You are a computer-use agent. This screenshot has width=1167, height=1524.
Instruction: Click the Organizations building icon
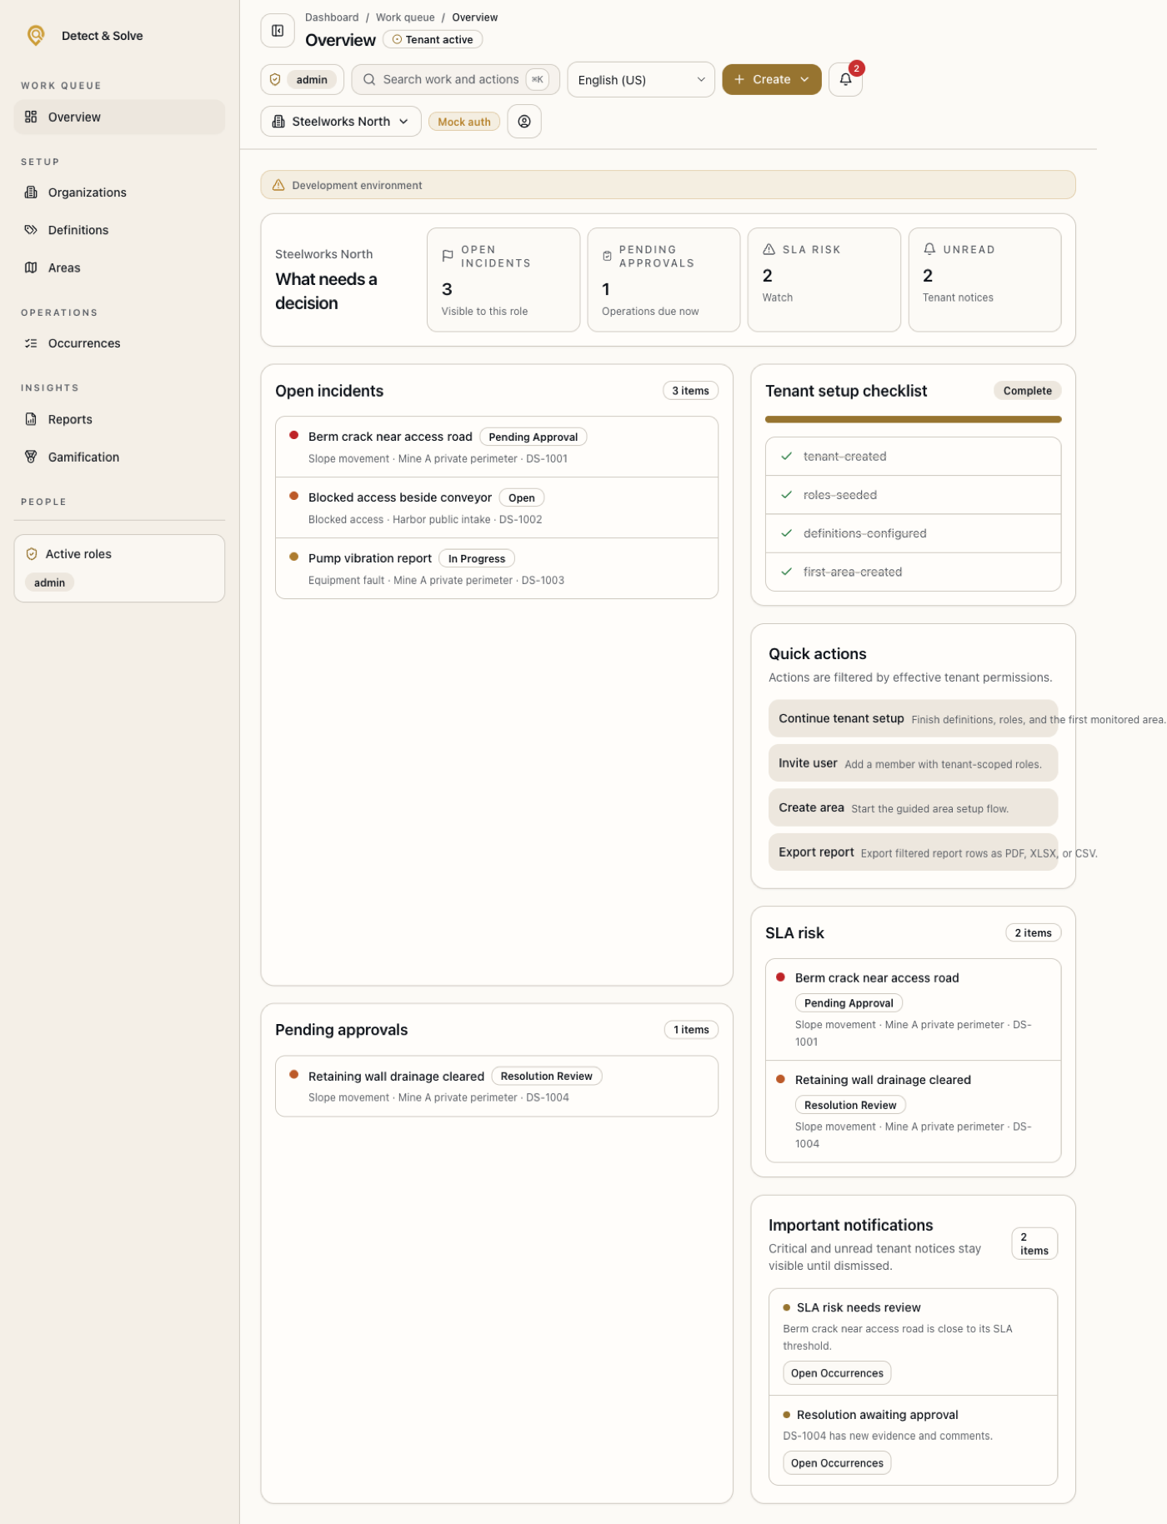click(31, 192)
